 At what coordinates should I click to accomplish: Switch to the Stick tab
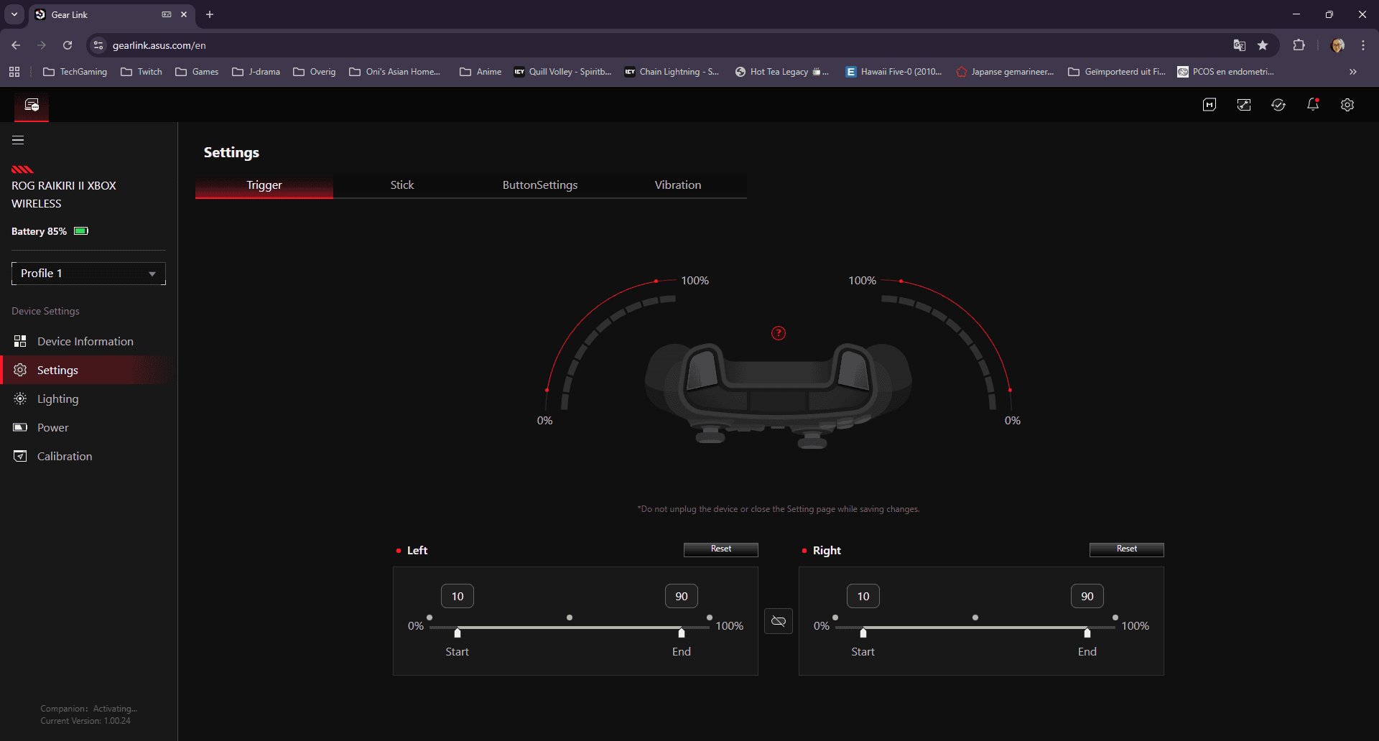click(x=402, y=185)
